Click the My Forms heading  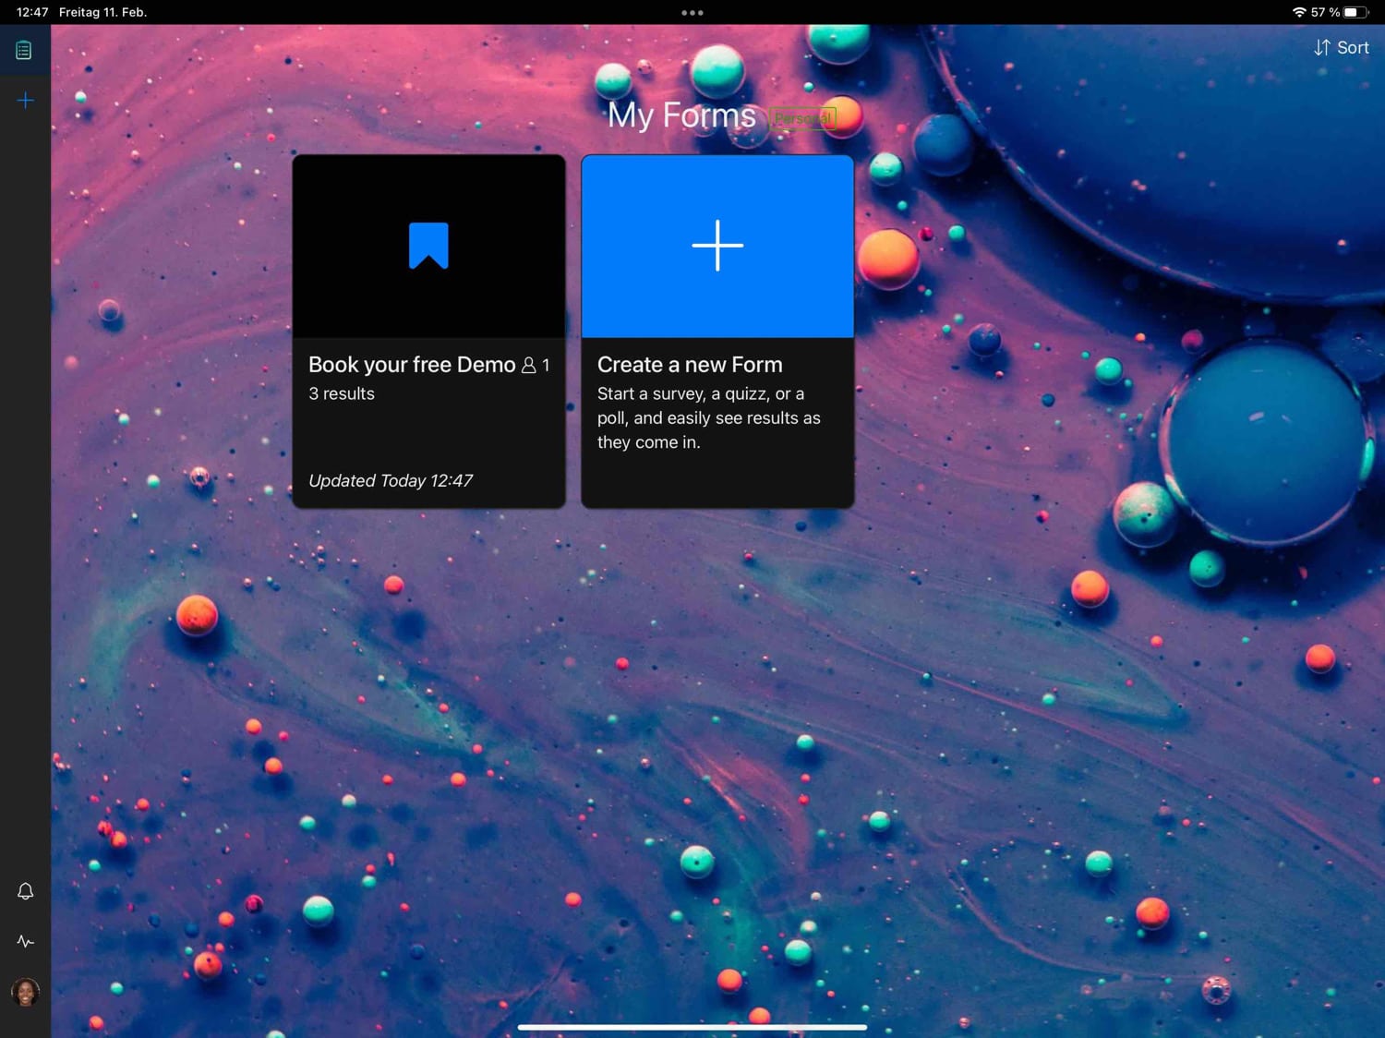(681, 115)
